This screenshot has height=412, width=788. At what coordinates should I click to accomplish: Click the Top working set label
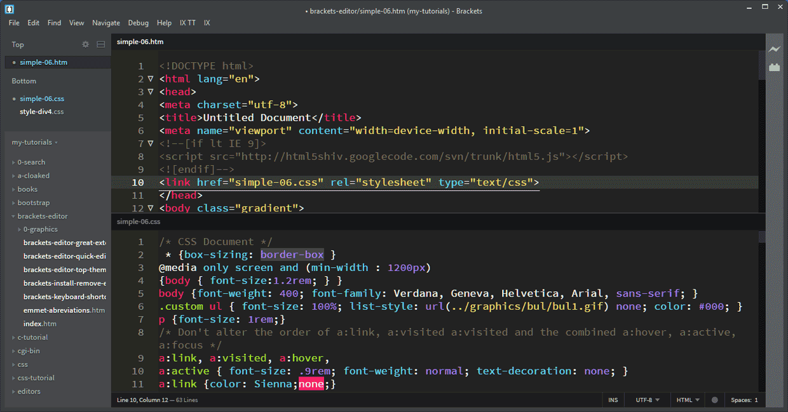coord(18,44)
